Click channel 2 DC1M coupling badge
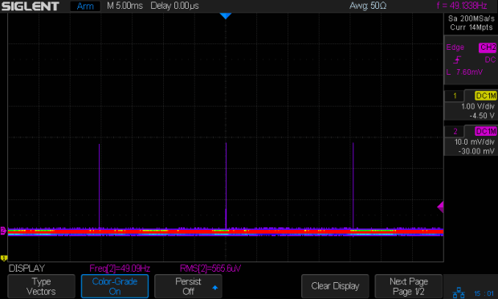Viewport: 498px width, 299px height. coord(486,131)
